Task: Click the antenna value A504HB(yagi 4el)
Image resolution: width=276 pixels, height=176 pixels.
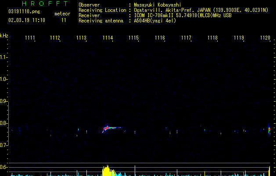Action: [155, 21]
